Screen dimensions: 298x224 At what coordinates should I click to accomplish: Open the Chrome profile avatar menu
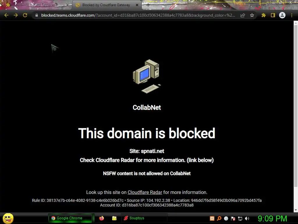coord(282,15)
